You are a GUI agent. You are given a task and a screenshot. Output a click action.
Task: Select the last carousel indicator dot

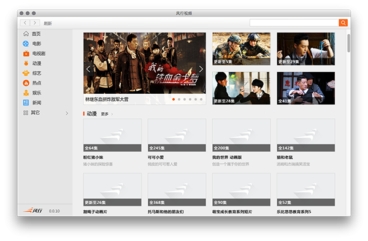[x=201, y=99]
